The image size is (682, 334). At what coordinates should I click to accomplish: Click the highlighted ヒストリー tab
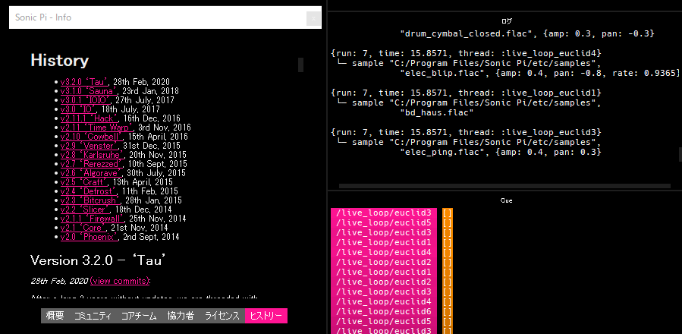pyautogui.click(x=266, y=316)
